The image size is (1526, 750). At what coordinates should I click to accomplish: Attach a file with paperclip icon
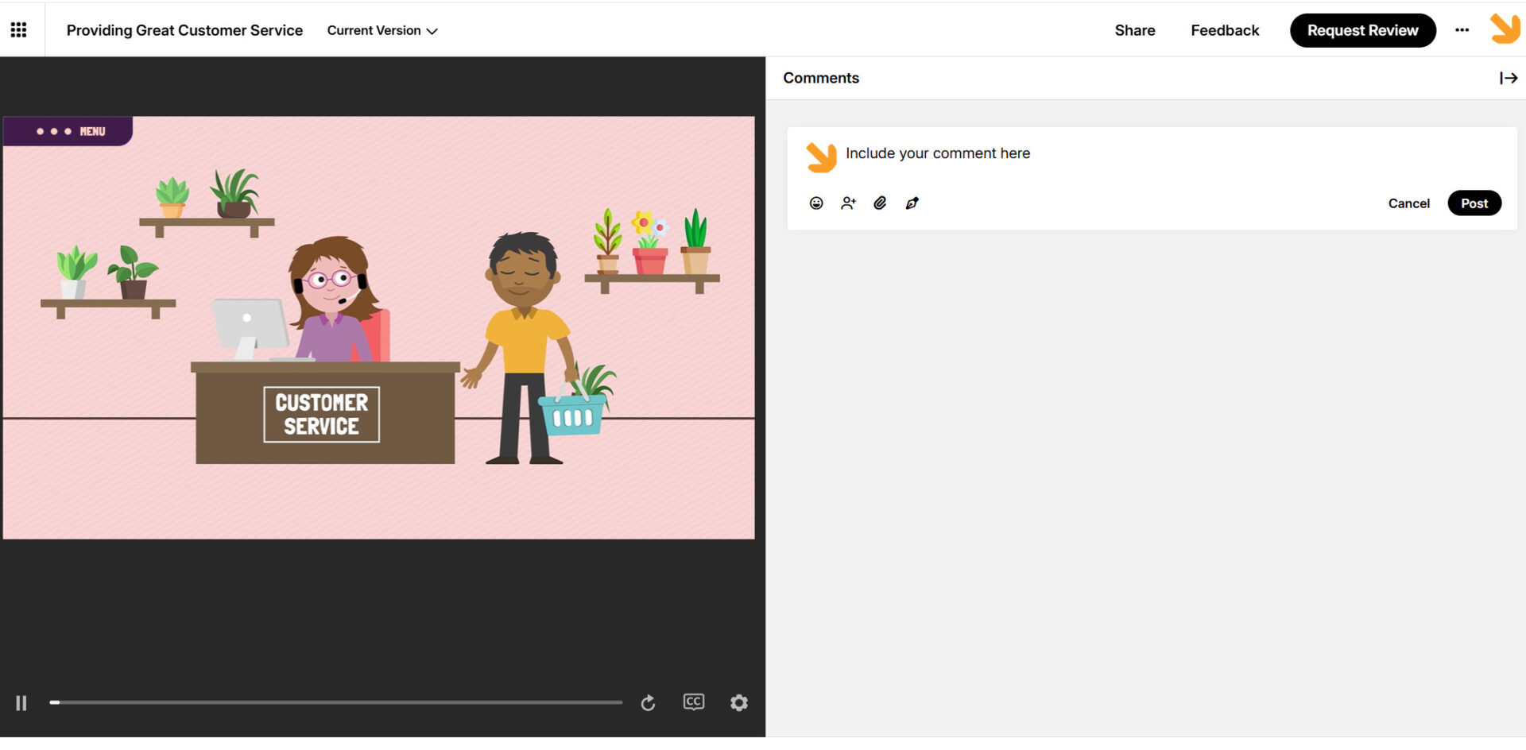click(880, 203)
